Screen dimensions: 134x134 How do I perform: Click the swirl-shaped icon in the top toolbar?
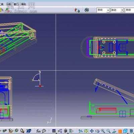pos(87,10)
